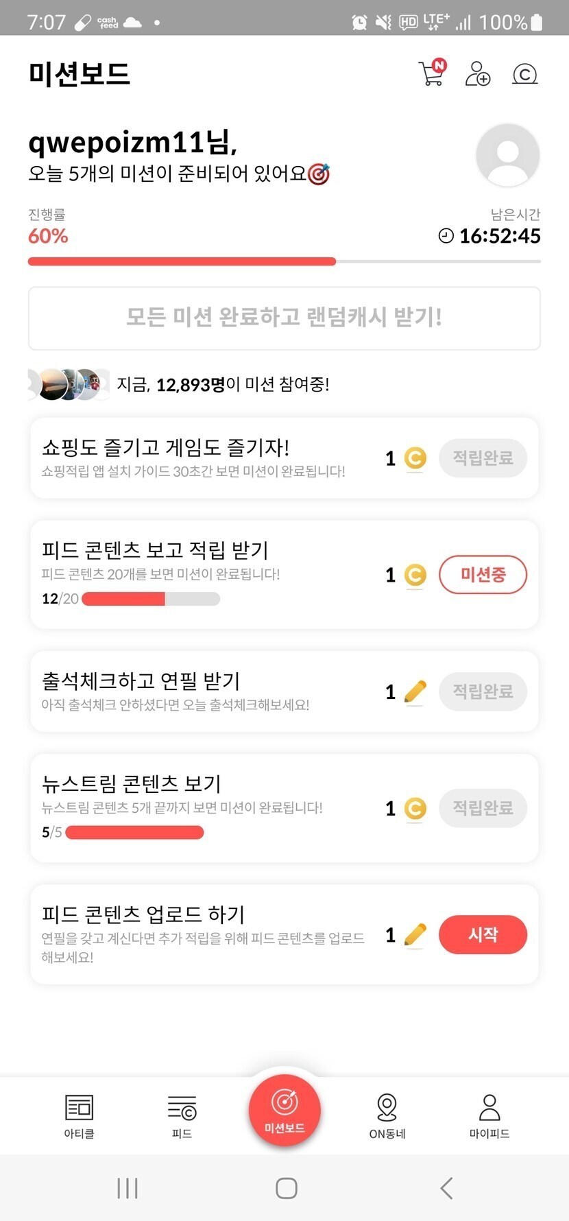Tap the profile avatar picture
The image size is (569, 1221).
(x=507, y=155)
